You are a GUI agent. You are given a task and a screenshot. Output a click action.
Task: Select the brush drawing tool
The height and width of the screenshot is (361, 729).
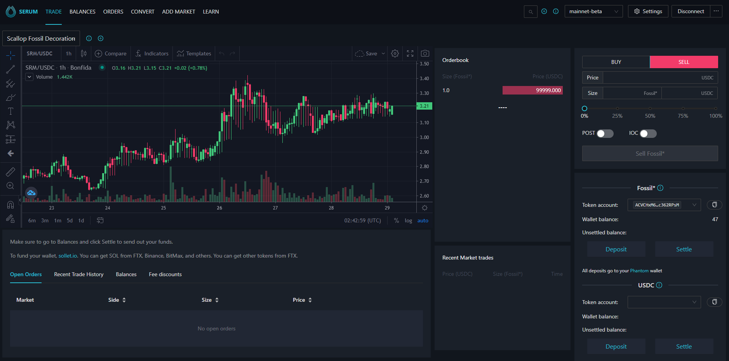click(10, 97)
